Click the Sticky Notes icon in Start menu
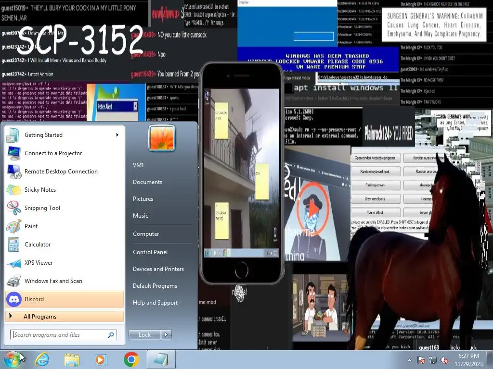The width and height of the screenshot is (493, 369). click(13, 189)
